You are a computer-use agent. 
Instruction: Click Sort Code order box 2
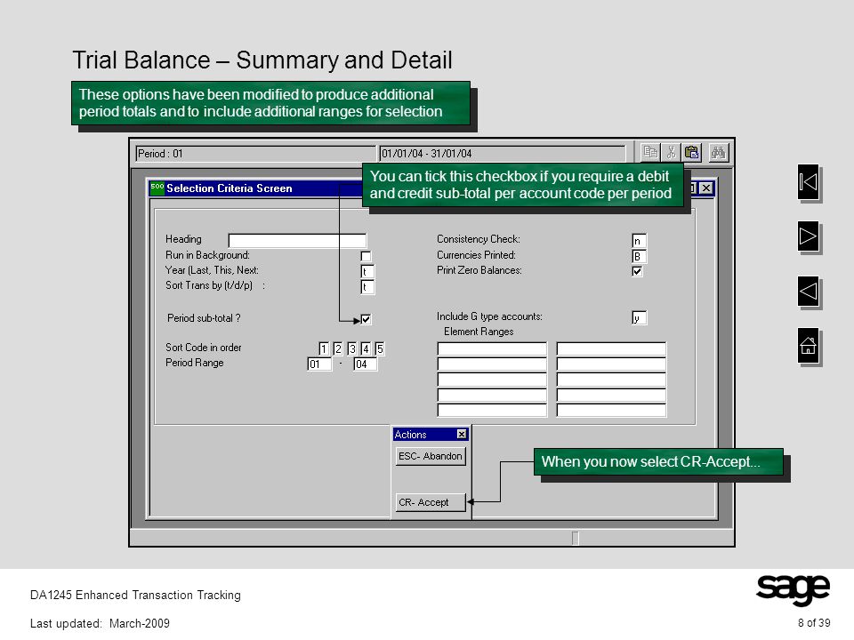(x=338, y=348)
